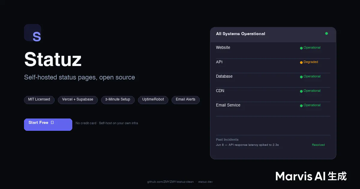This screenshot has width=360, height=189.
Task: Click the Statuz S logo icon
Action: (x=33, y=33)
